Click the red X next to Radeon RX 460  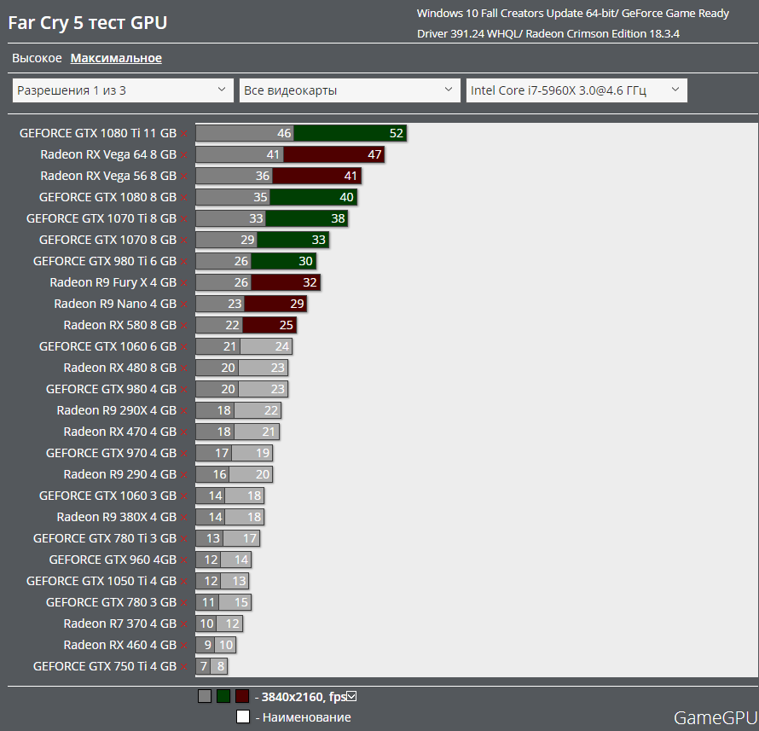(x=184, y=646)
